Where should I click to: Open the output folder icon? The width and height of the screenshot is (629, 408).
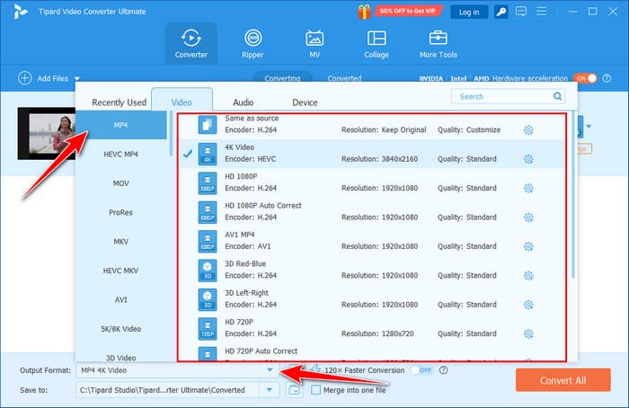point(295,389)
